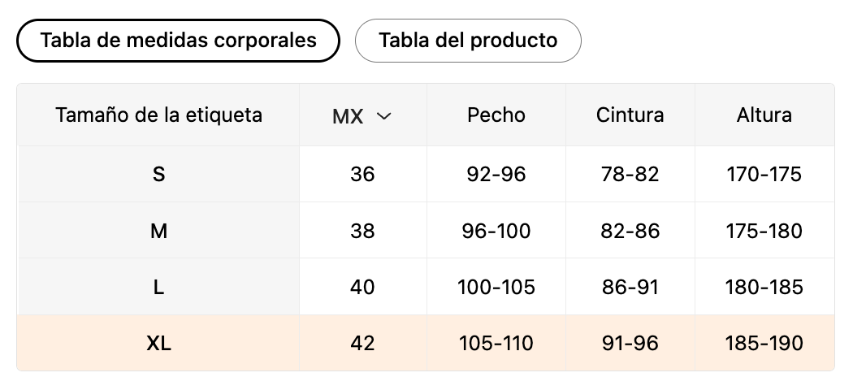Select the L size row label
The width and height of the screenshot is (853, 390).
point(159,287)
